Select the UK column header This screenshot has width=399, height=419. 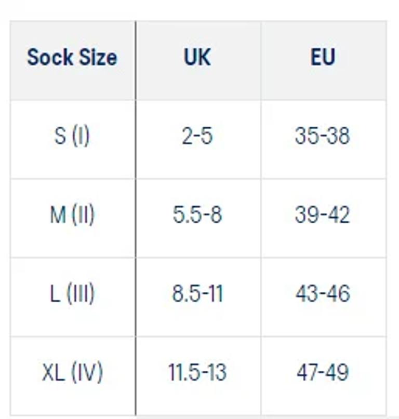[197, 57]
